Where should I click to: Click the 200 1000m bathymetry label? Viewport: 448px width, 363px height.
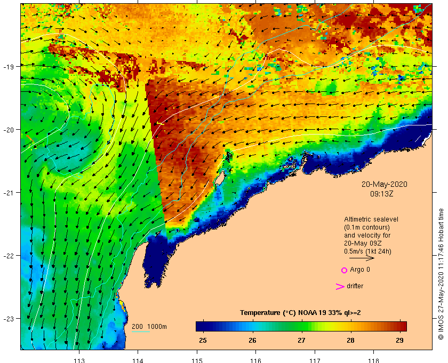(x=149, y=326)
